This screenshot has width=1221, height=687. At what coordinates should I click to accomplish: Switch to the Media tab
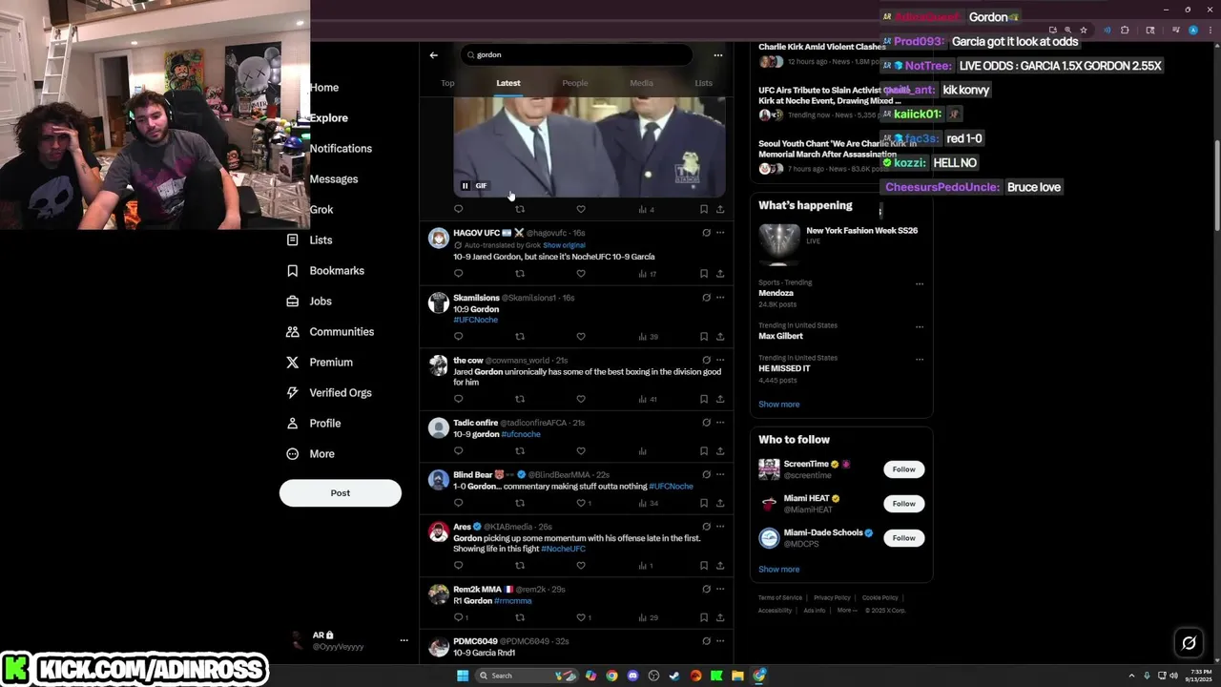[x=642, y=83]
